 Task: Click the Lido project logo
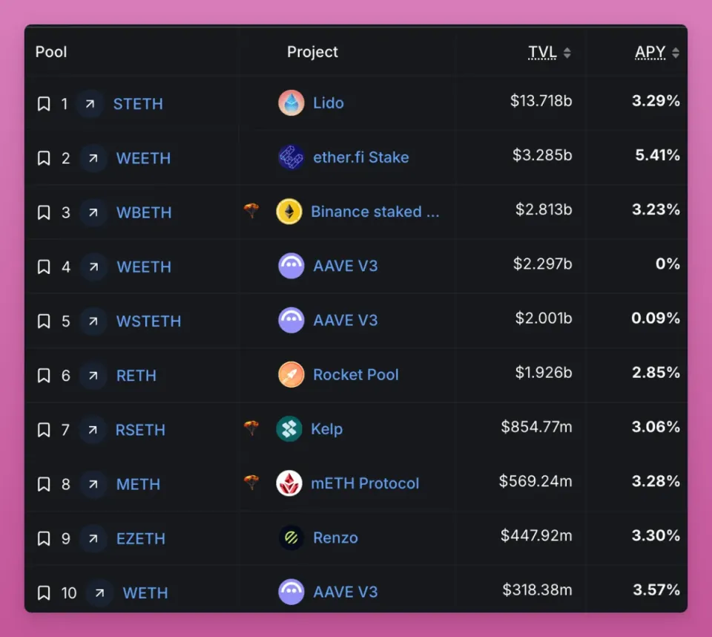tap(291, 103)
